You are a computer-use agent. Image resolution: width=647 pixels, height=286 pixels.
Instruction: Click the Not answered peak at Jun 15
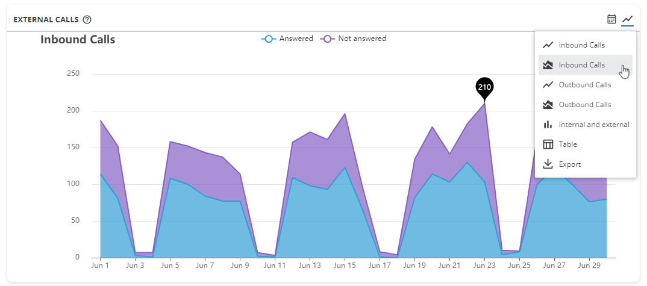point(345,114)
